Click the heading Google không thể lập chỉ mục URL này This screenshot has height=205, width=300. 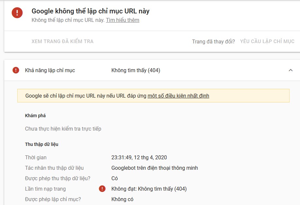pos(91,11)
